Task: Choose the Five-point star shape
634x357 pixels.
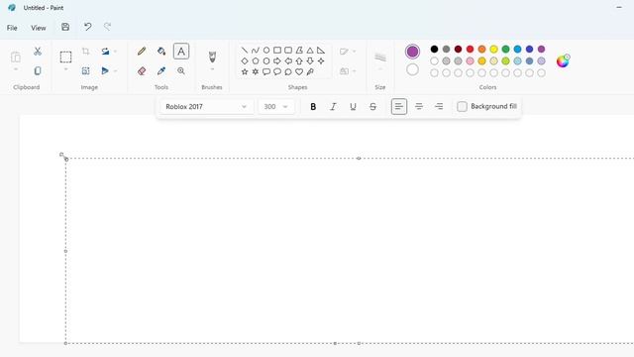Action: 245,71
